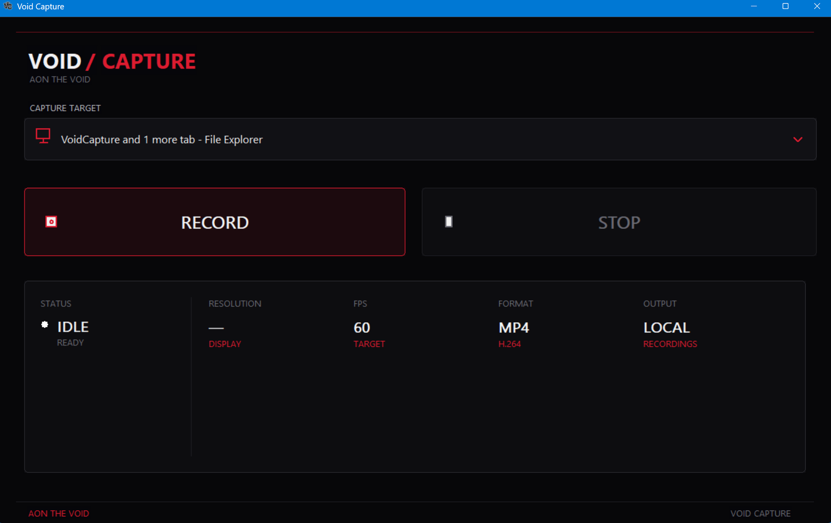The image size is (831, 523).
Task: Click the red record icon
Action: (x=51, y=222)
